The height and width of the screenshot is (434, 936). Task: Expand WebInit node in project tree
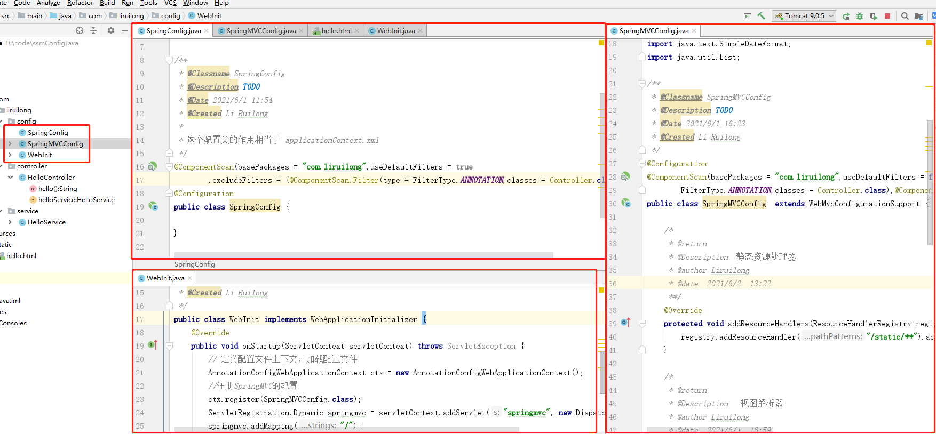coord(10,155)
